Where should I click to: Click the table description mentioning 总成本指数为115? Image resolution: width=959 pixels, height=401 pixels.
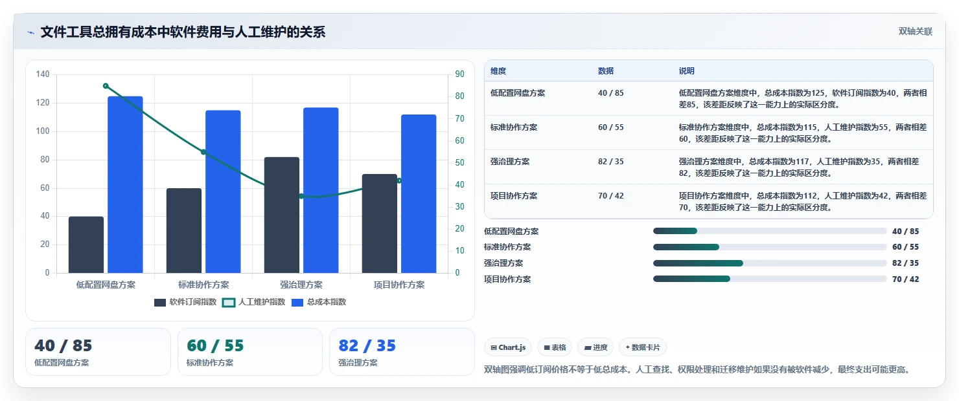click(x=803, y=133)
